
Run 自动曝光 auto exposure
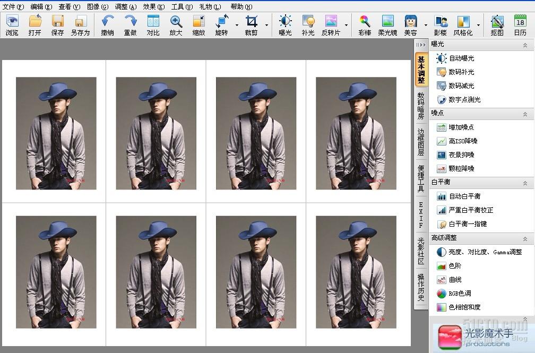click(x=455, y=58)
